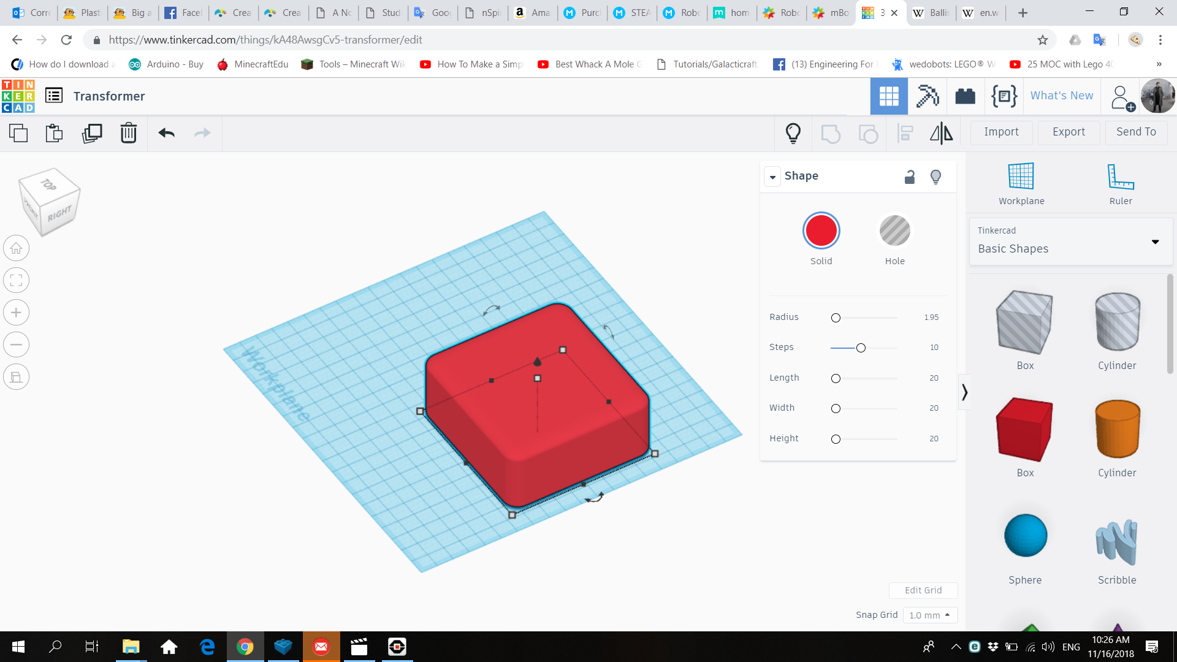The width and height of the screenshot is (1177, 662).
Task: Click the Steps slider handle
Action: click(861, 348)
